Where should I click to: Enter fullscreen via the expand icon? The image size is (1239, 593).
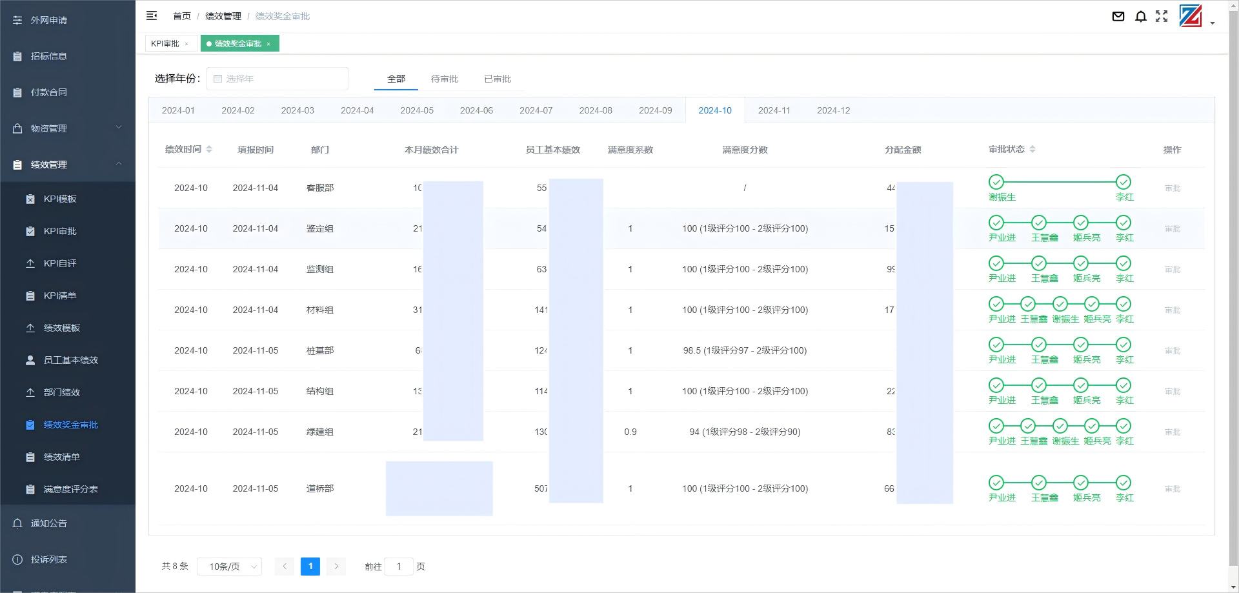[1162, 16]
